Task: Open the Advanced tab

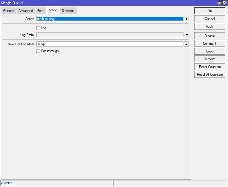Action: coord(26,11)
